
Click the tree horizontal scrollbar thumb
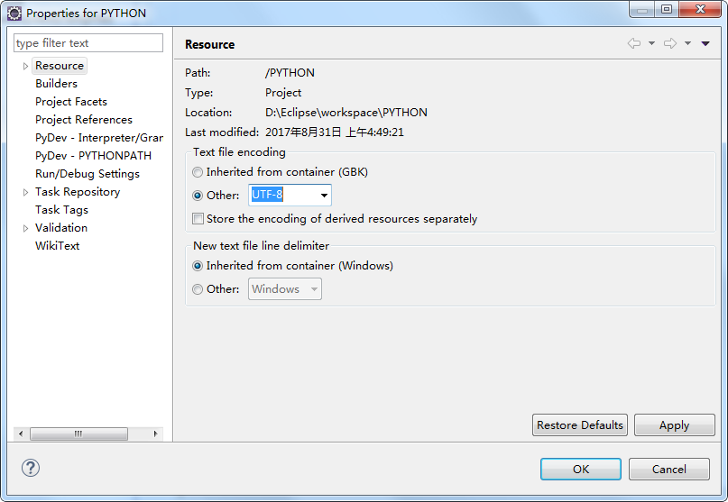(x=78, y=434)
